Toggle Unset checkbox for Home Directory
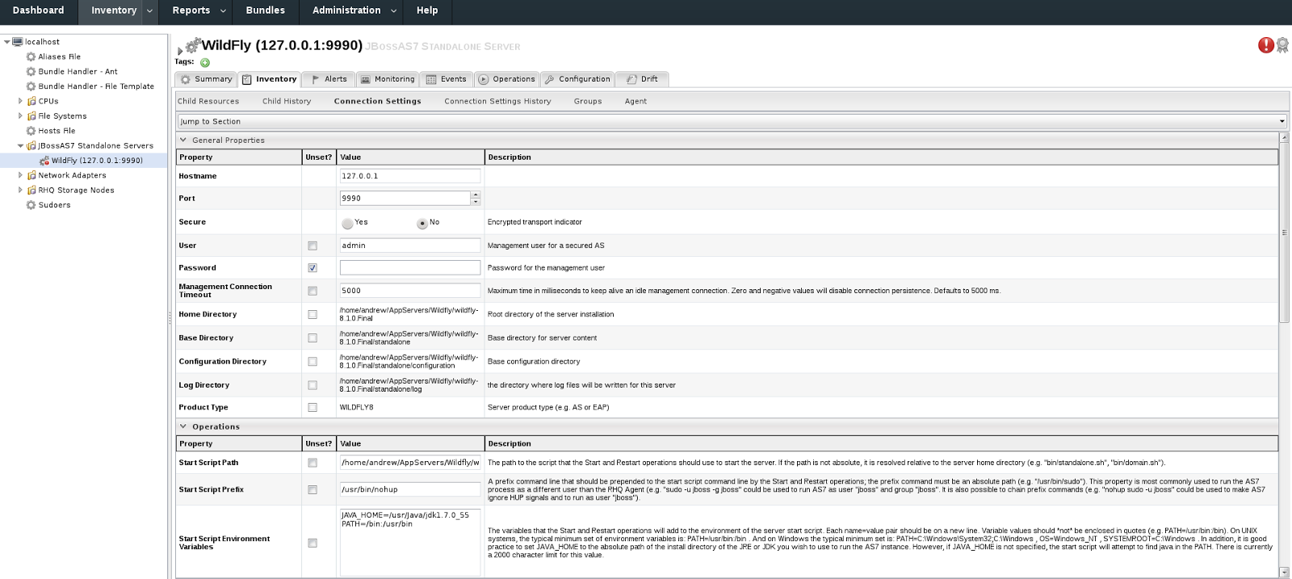Viewport: 1292px width, 579px height. click(313, 314)
